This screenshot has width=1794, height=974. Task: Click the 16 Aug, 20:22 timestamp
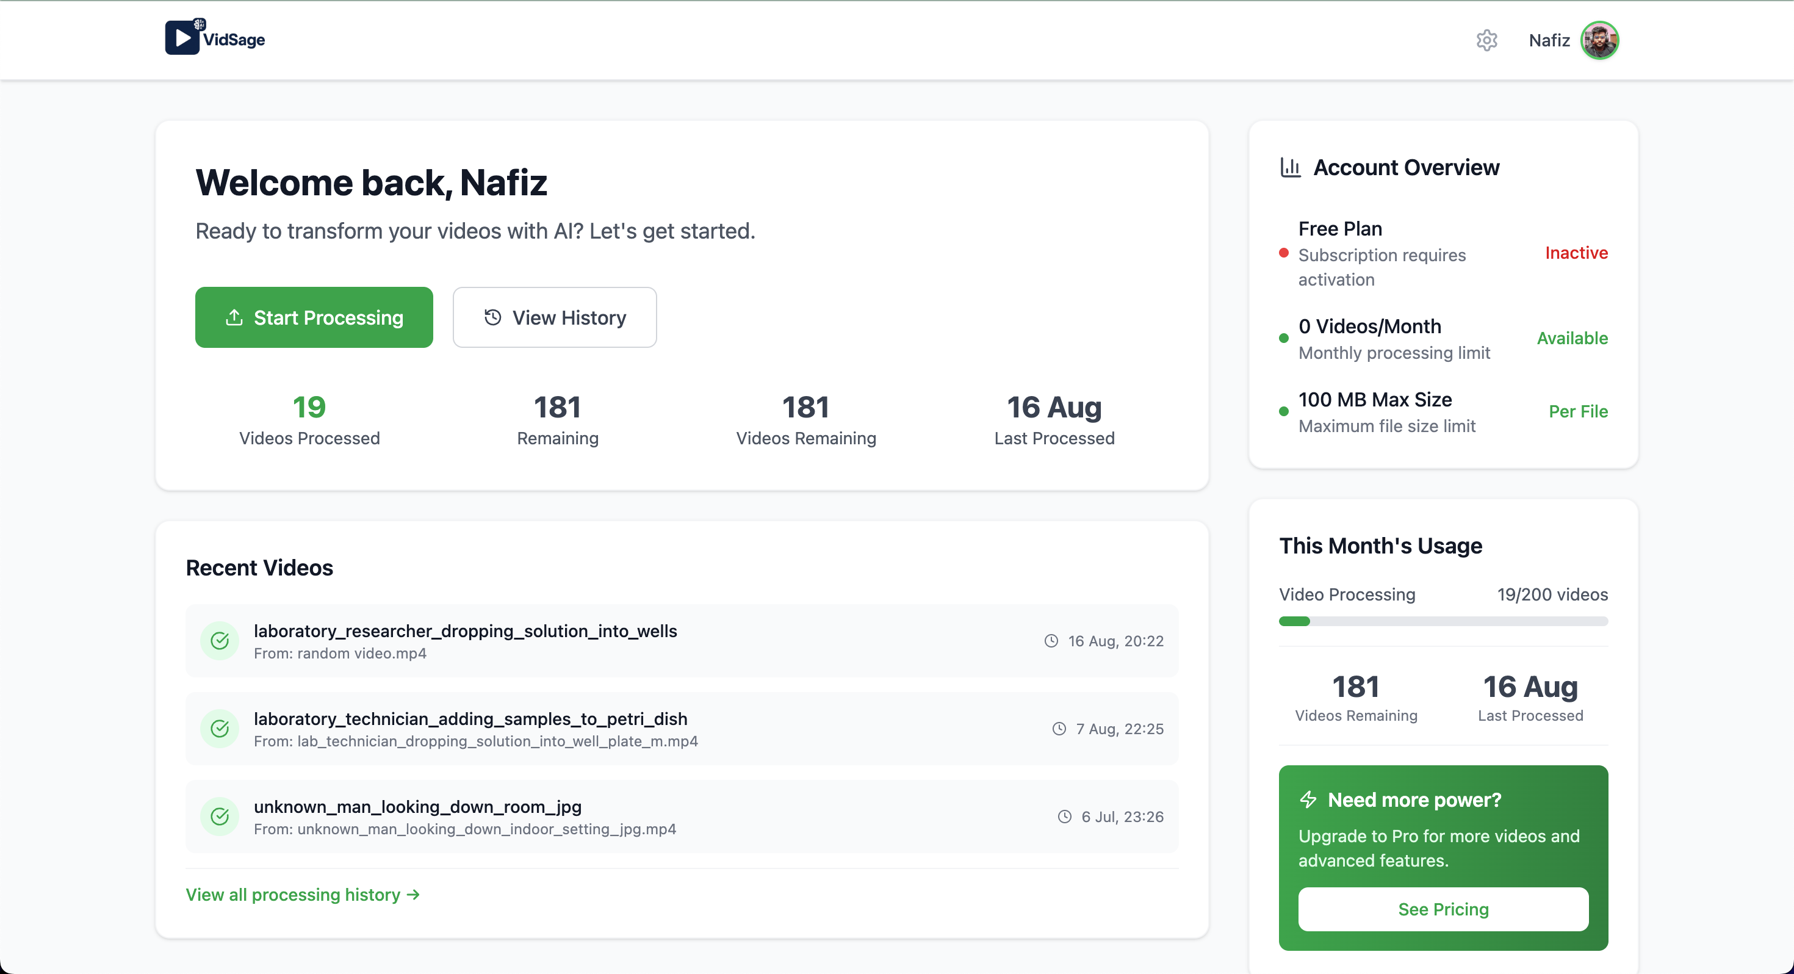point(1115,640)
